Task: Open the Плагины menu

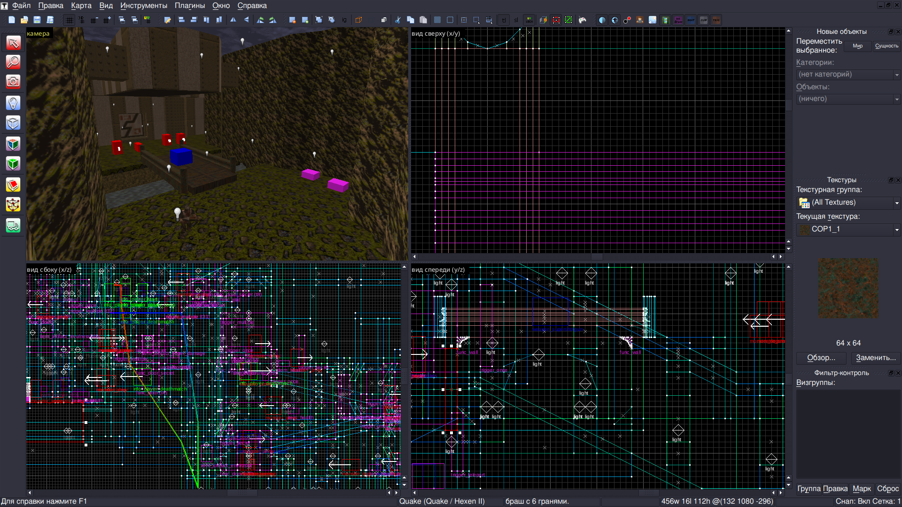Action: [189, 6]
